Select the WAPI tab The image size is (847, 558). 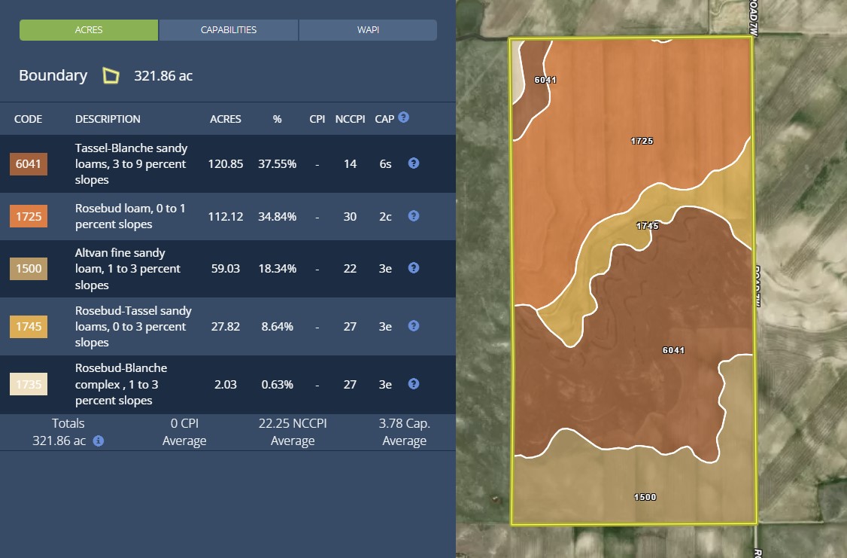(x=368, y=30)
